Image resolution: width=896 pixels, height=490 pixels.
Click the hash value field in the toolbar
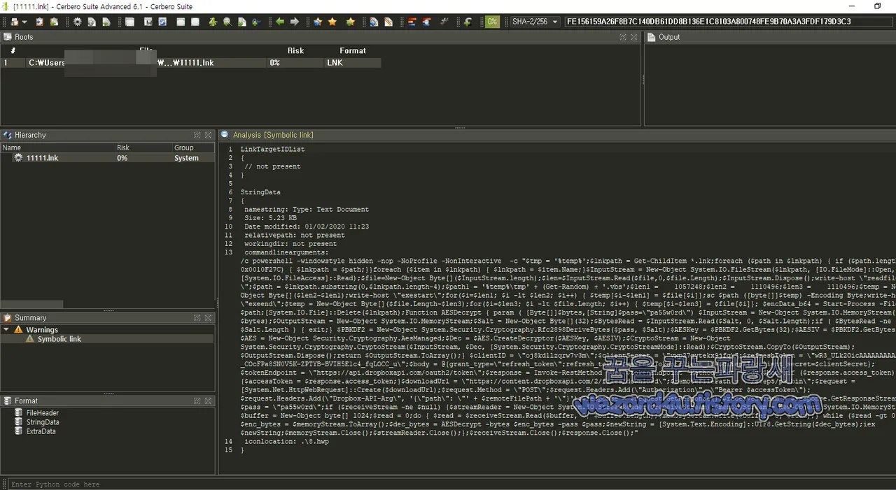(729, 22)
